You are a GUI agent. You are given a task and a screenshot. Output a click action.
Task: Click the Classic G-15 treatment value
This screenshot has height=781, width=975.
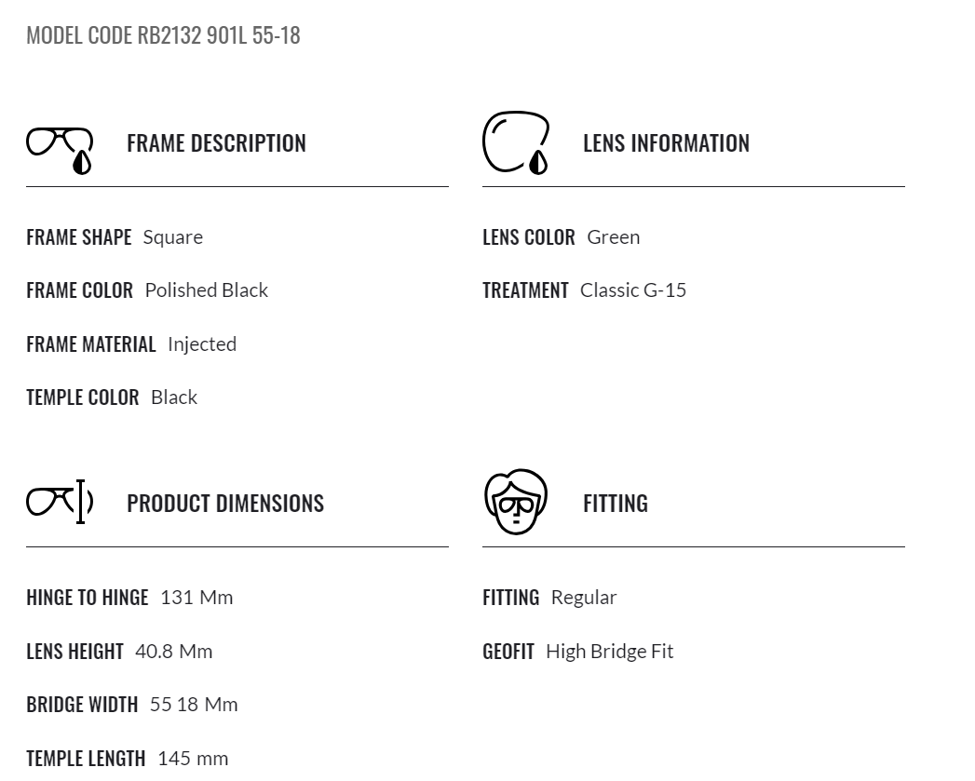633,290
